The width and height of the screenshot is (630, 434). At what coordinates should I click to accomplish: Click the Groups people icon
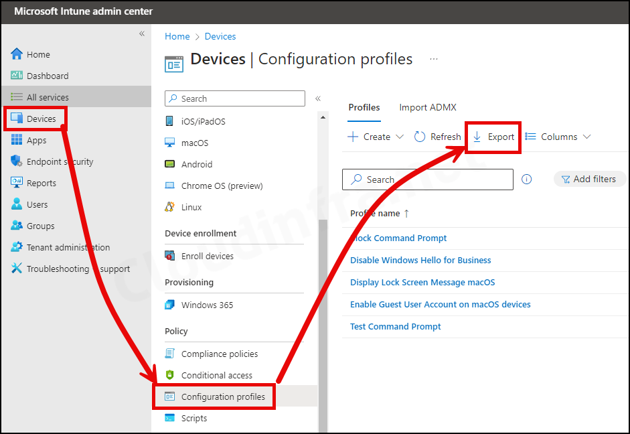pos(17,226)
